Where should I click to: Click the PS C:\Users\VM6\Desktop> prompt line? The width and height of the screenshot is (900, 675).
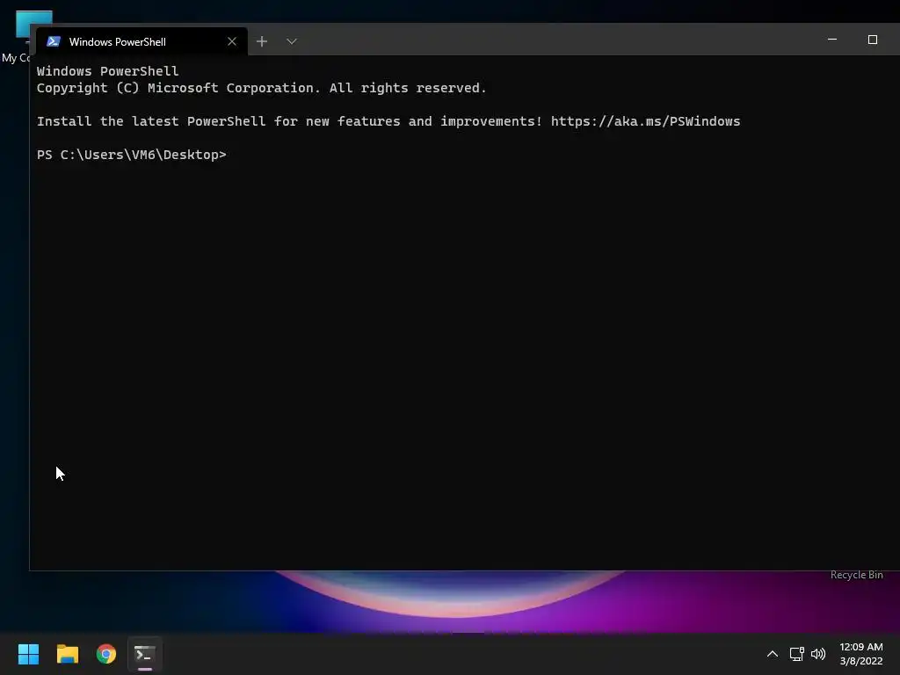coord(132,155)
